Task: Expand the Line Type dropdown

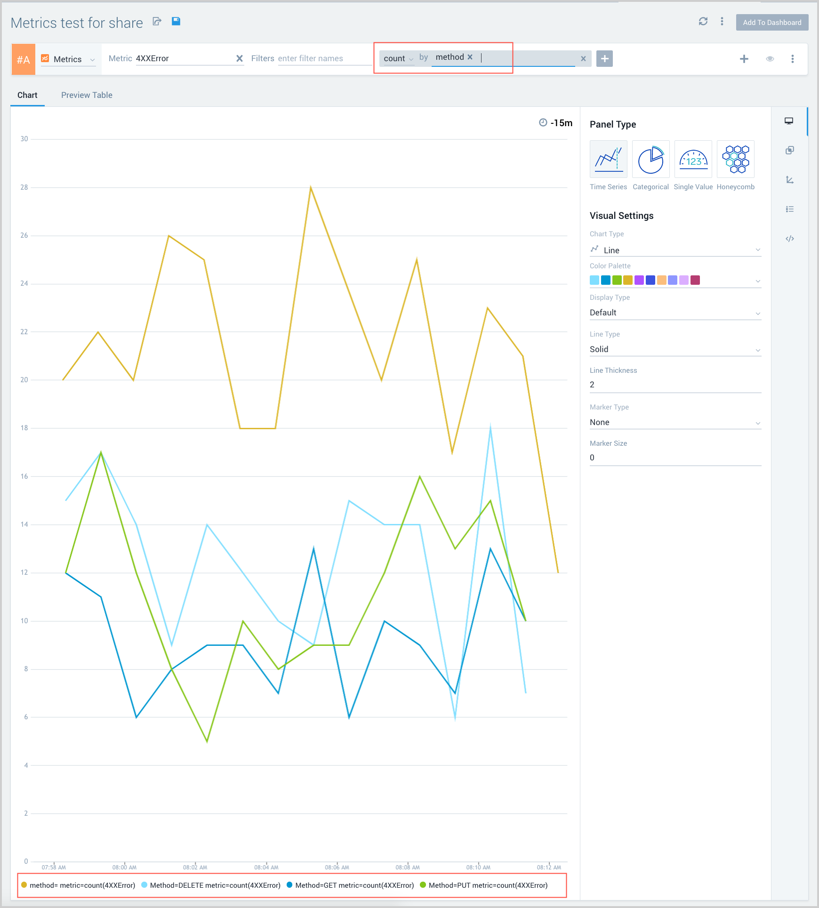Action: (x=675, y=349)
